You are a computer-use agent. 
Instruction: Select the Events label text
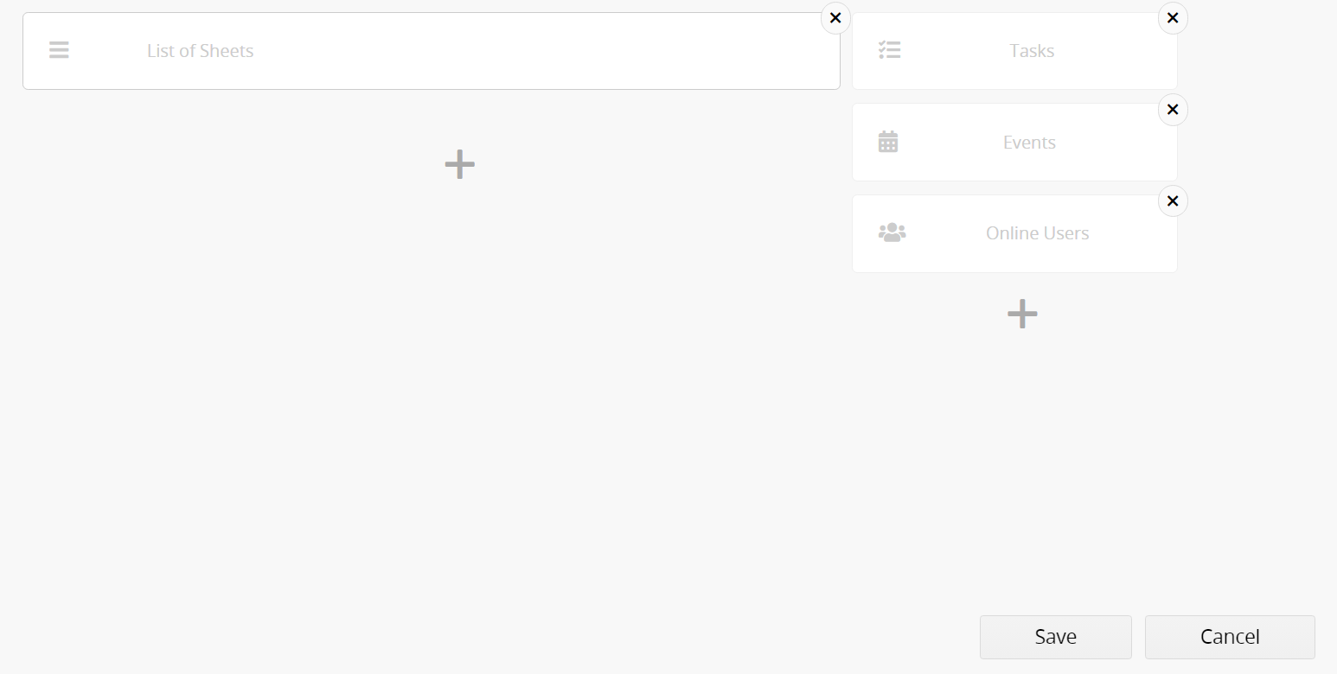click(x=1029, y=143)
